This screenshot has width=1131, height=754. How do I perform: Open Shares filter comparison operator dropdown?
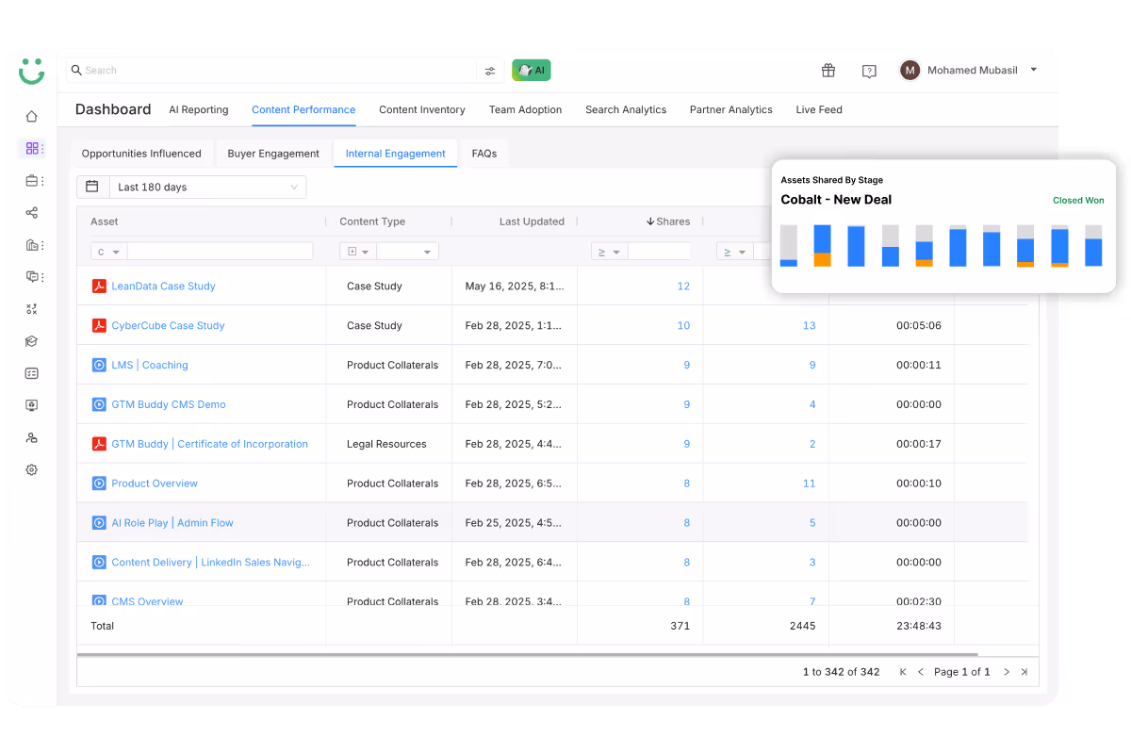pyautogui.click(x=609, y=252)
